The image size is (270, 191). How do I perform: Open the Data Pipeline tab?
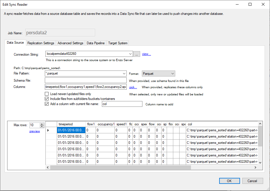pos(95,43)
